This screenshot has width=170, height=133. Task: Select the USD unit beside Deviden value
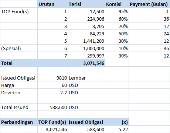click(x=86, y=92)
